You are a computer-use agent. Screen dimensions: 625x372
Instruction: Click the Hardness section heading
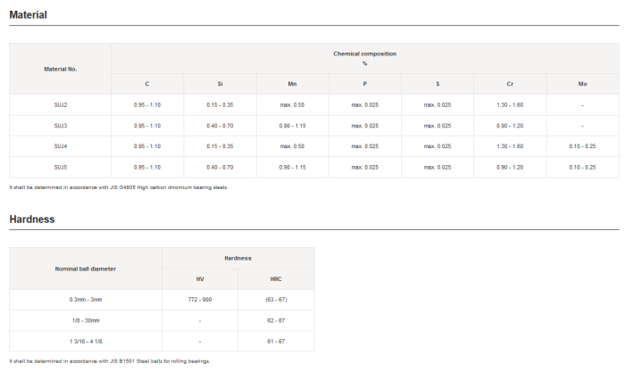tap(32, 219)
